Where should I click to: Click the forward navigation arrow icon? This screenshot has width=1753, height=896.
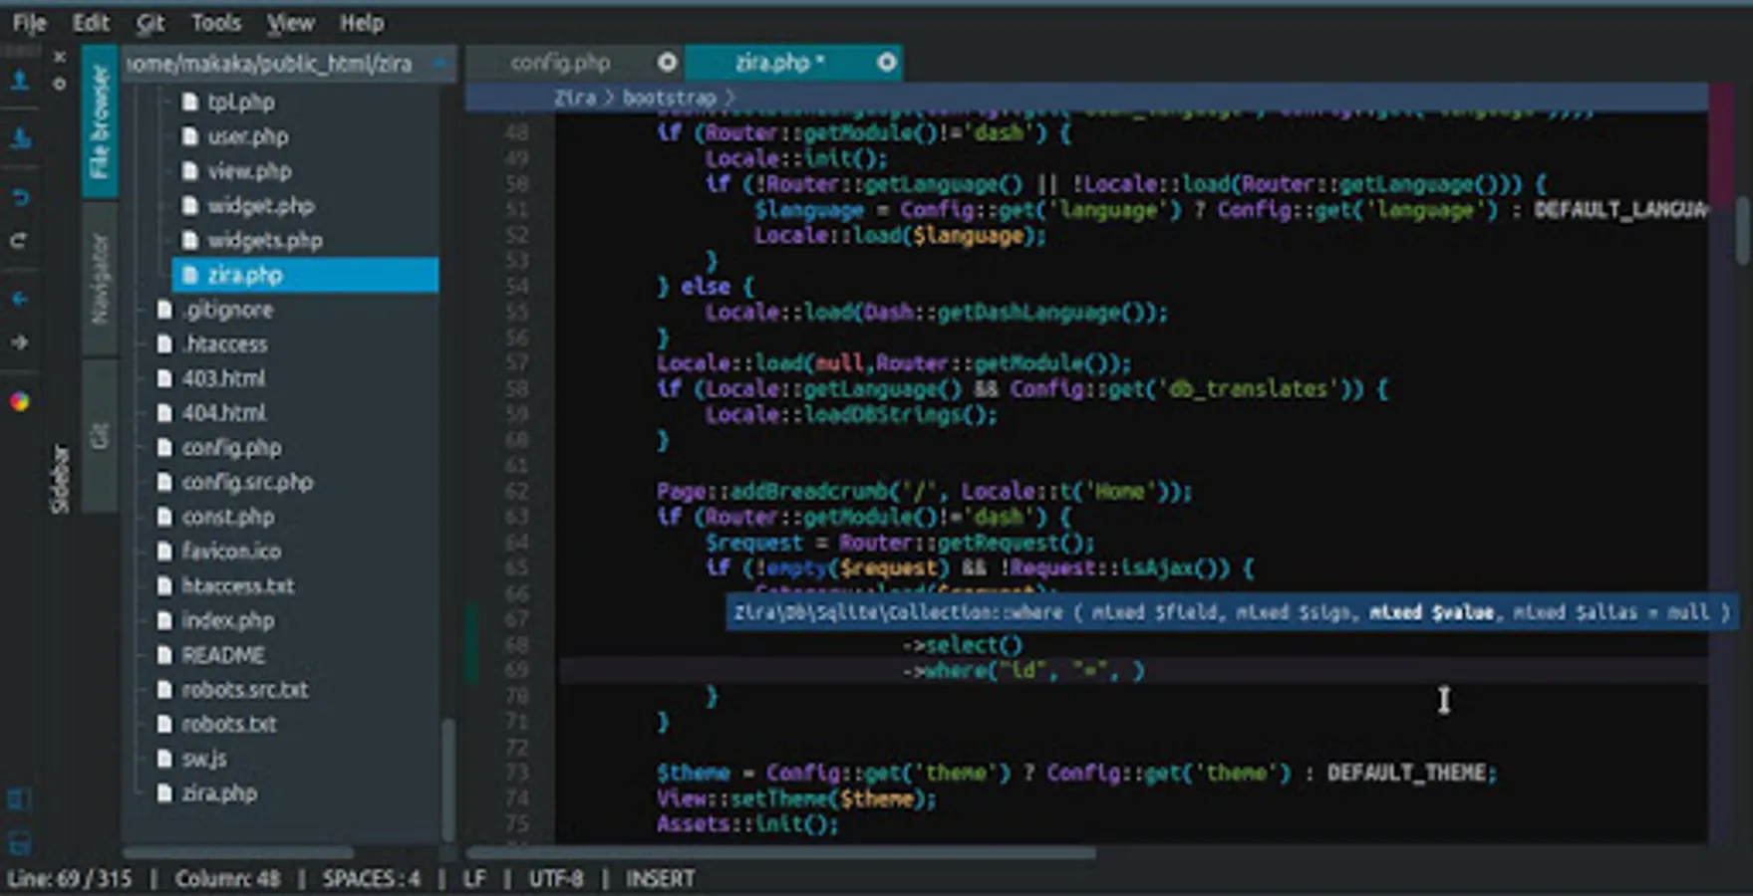click(19, 342)
